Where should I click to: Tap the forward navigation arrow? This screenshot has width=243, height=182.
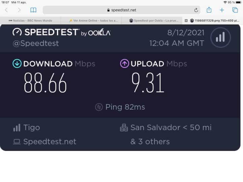coord(19,10)
